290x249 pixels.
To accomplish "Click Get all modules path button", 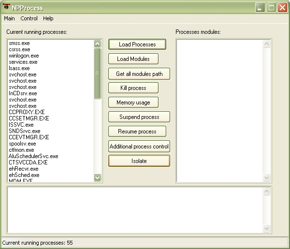I will point(139,74).
